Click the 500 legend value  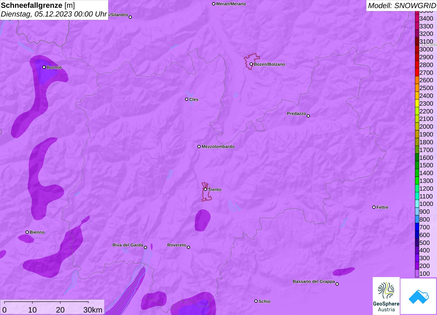(425, 243)
